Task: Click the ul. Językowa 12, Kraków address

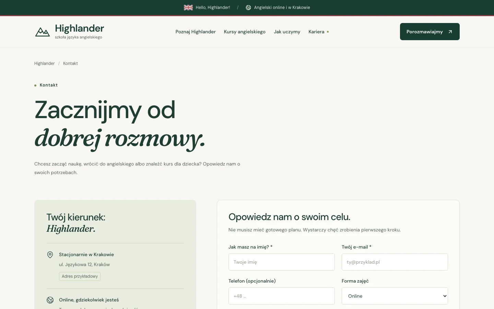Action: [84, 264]
